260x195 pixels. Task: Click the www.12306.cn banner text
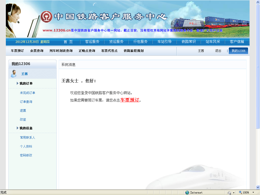57,30
